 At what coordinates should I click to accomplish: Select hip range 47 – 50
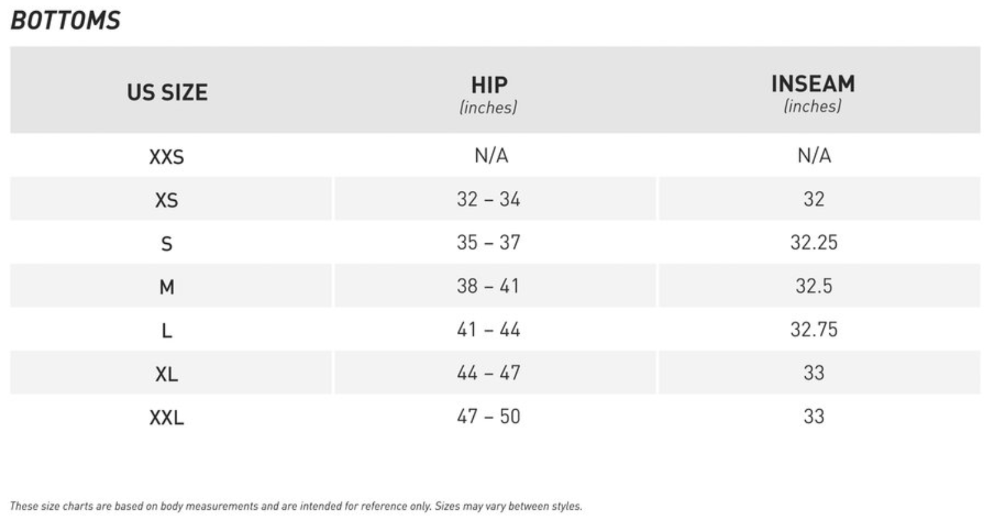pos(489,417)
